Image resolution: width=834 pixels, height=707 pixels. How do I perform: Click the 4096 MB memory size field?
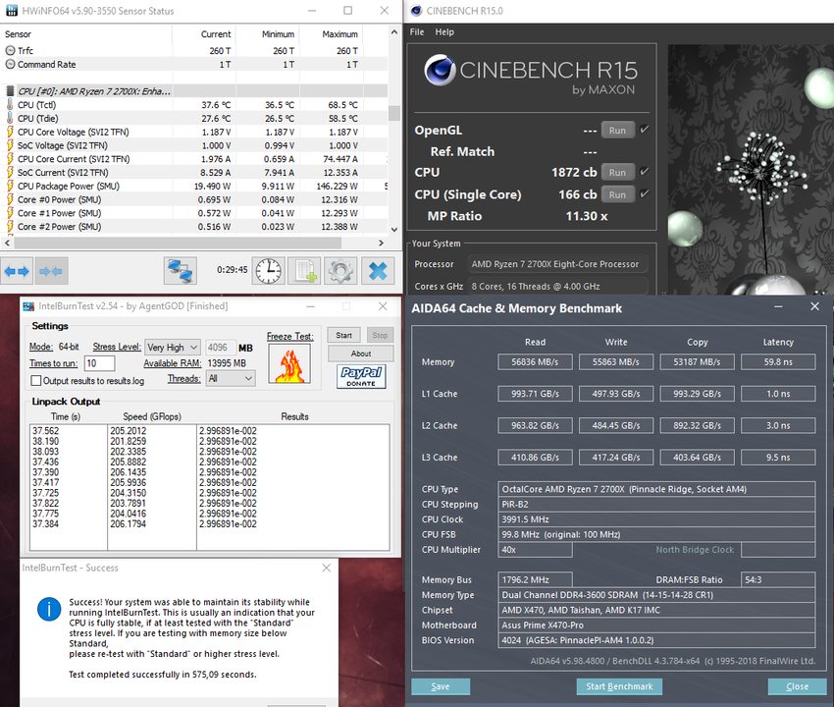[220, 348]
